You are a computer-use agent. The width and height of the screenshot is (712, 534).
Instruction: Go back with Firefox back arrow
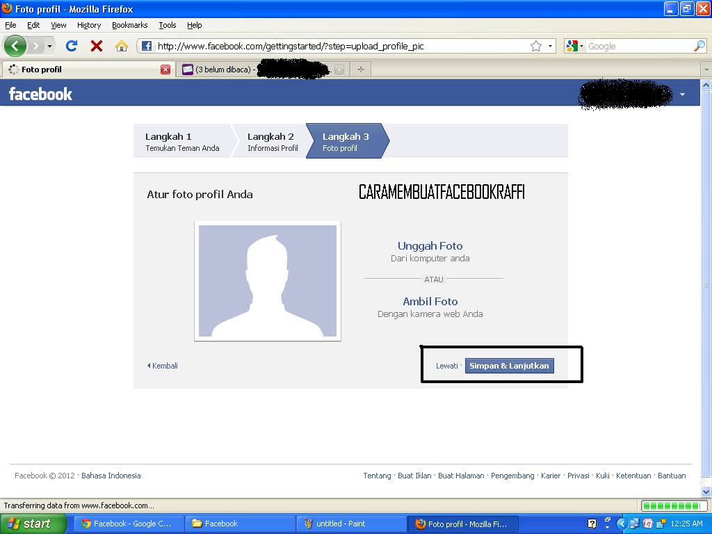pyautogui.click(x=15, y=46)
